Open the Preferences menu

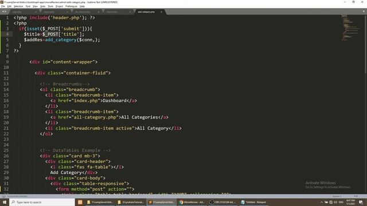(x=71, y=6)
